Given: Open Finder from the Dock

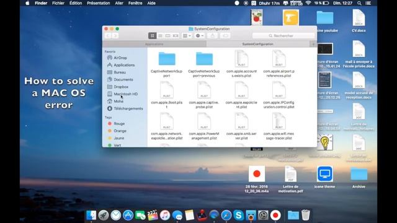Looking at the screenshot, I should [91, 215].
